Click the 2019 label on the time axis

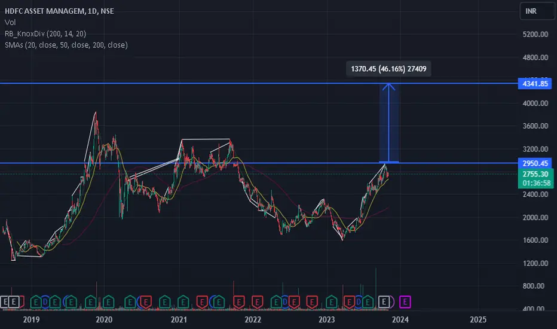pyautogui.click(x=31, y=320)
